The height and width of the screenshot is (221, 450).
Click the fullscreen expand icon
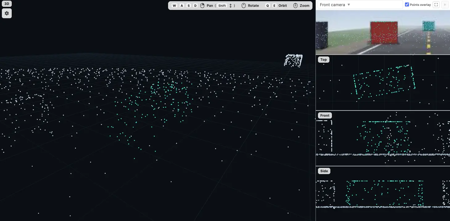pyautogui.click(x=436, y=5)
